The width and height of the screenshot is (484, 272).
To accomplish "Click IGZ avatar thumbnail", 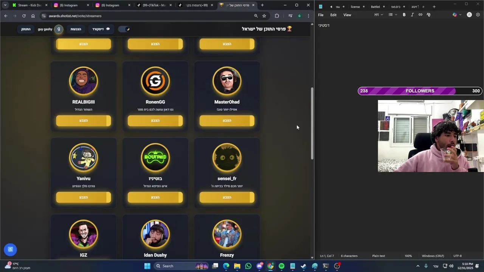I will 84,234.
